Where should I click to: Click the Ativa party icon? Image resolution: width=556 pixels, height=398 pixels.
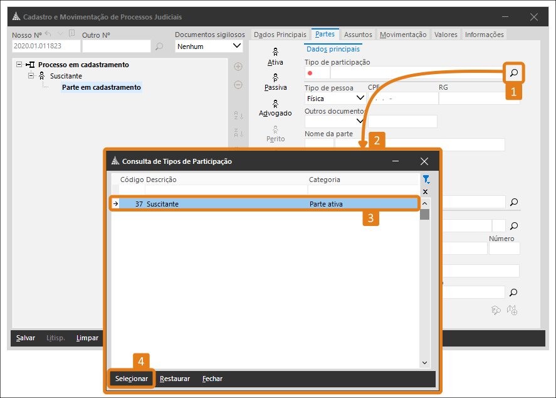[275, 52]
